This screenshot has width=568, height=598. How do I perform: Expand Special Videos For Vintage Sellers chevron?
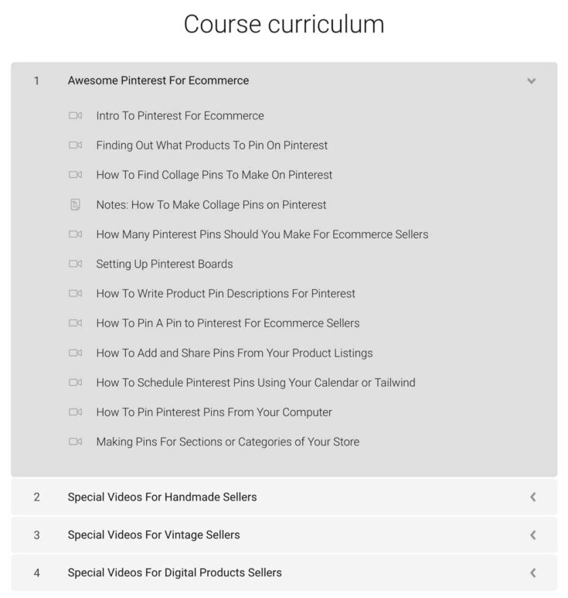[x=532, y=535]
